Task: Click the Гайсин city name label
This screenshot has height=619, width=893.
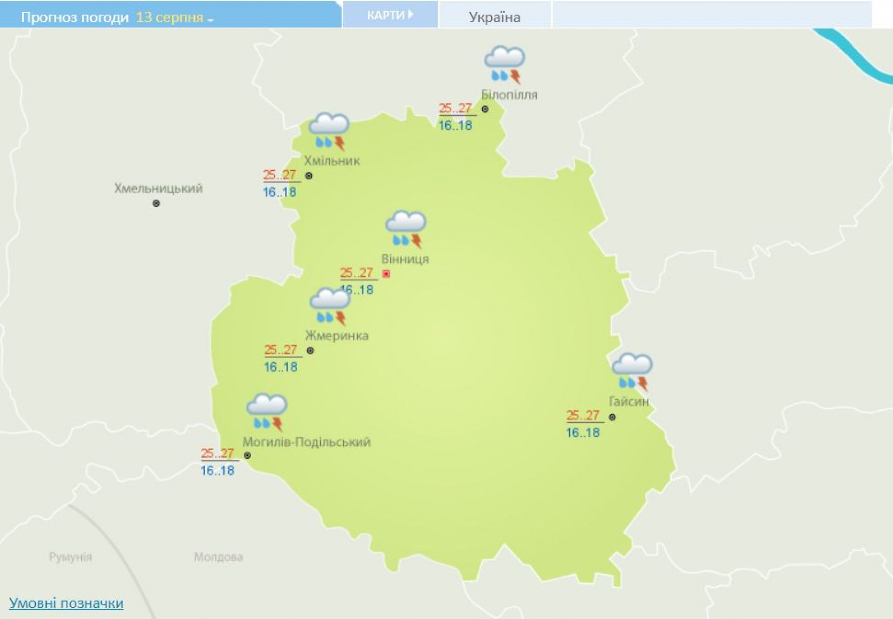Action: 628,401
